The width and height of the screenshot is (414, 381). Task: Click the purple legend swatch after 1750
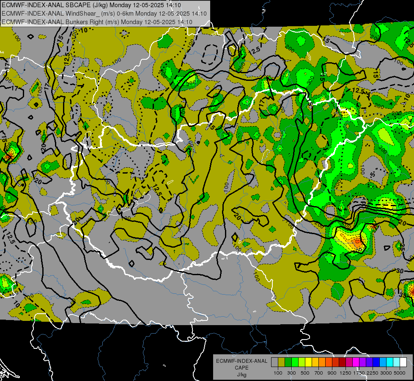(362, 362)
